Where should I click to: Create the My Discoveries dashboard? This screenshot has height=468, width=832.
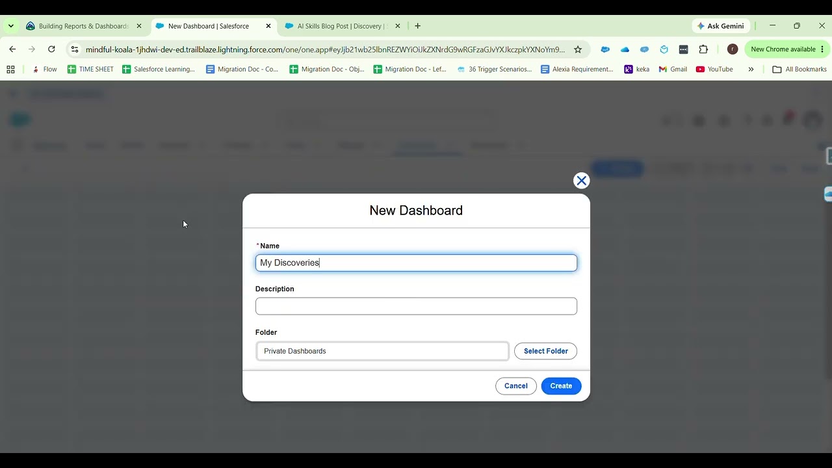tap(561, 386)
